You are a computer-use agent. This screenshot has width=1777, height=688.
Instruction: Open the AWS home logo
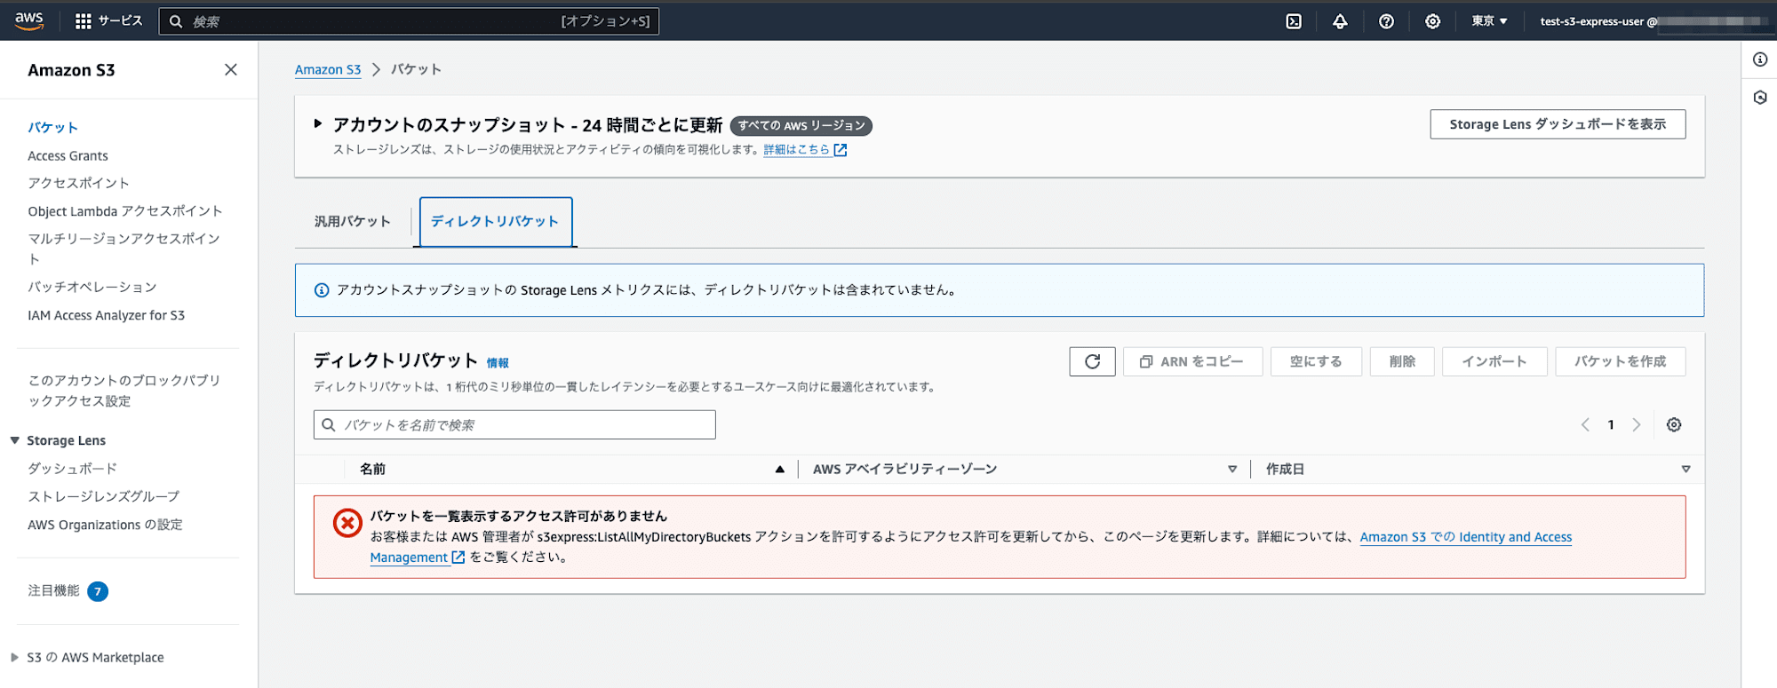tap(29, 21)
